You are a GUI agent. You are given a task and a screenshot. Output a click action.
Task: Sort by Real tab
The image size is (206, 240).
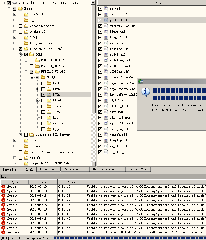(x=30, y=170)
